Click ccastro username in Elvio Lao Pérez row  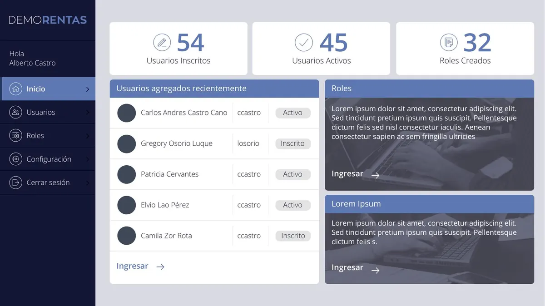(249, 205)
